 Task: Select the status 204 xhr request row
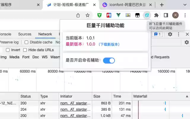pos(95,109)
